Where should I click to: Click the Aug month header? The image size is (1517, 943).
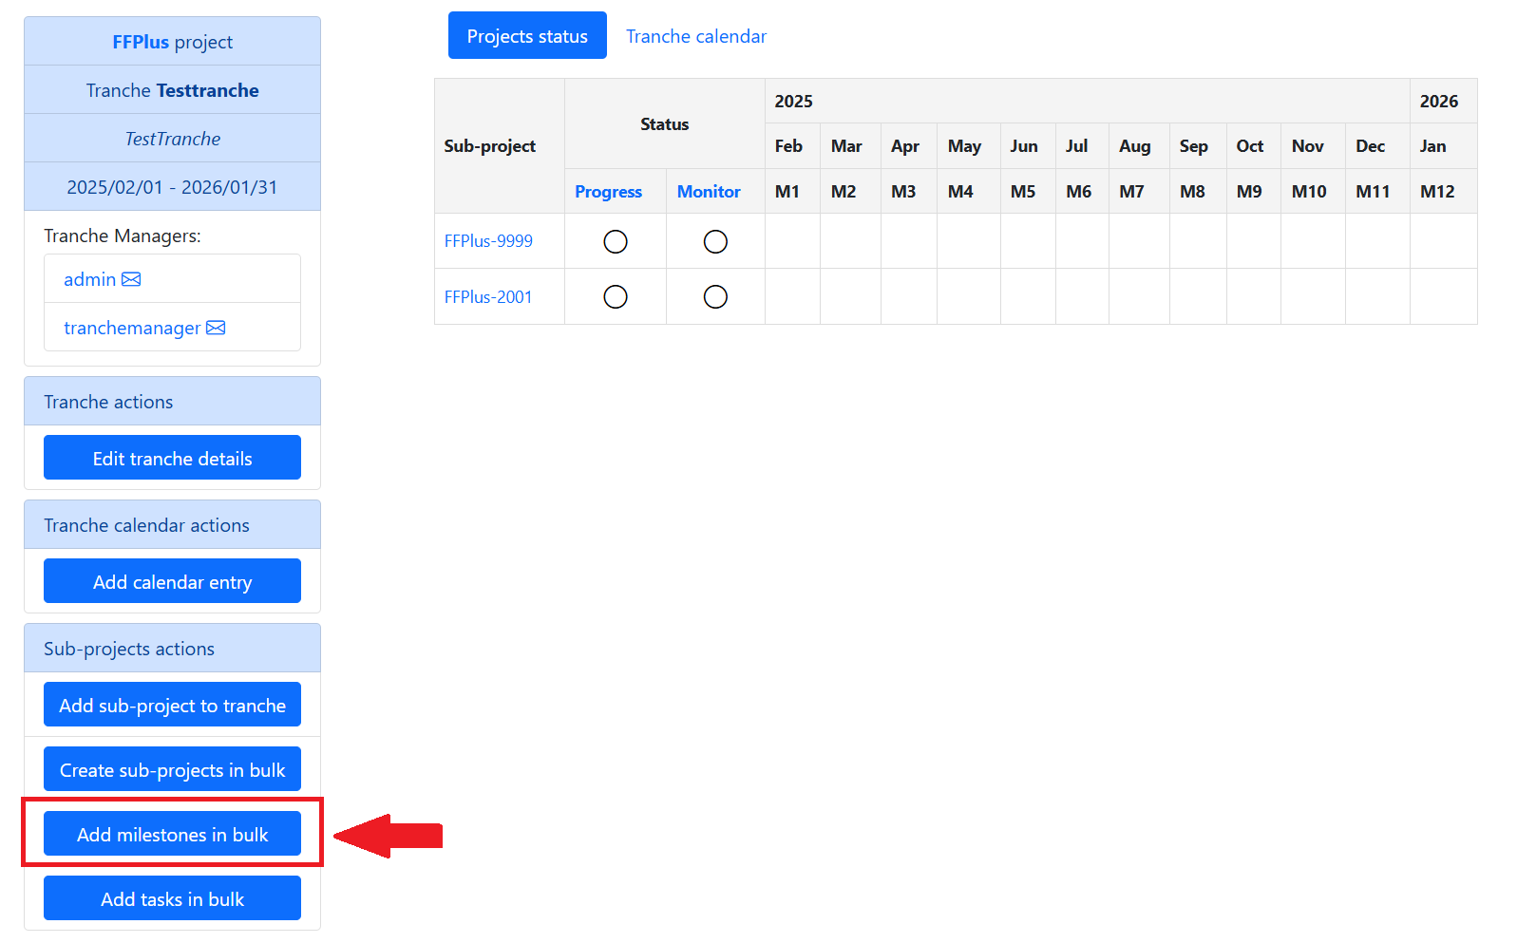click(1140, 146)
